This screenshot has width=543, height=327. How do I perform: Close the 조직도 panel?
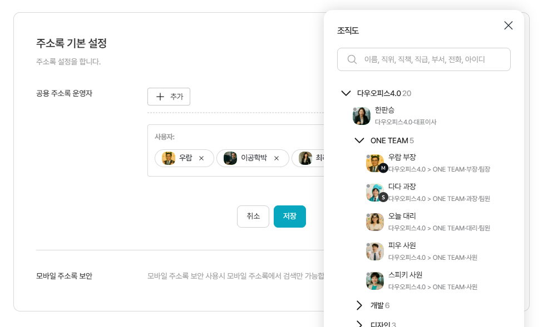(508, 26)
